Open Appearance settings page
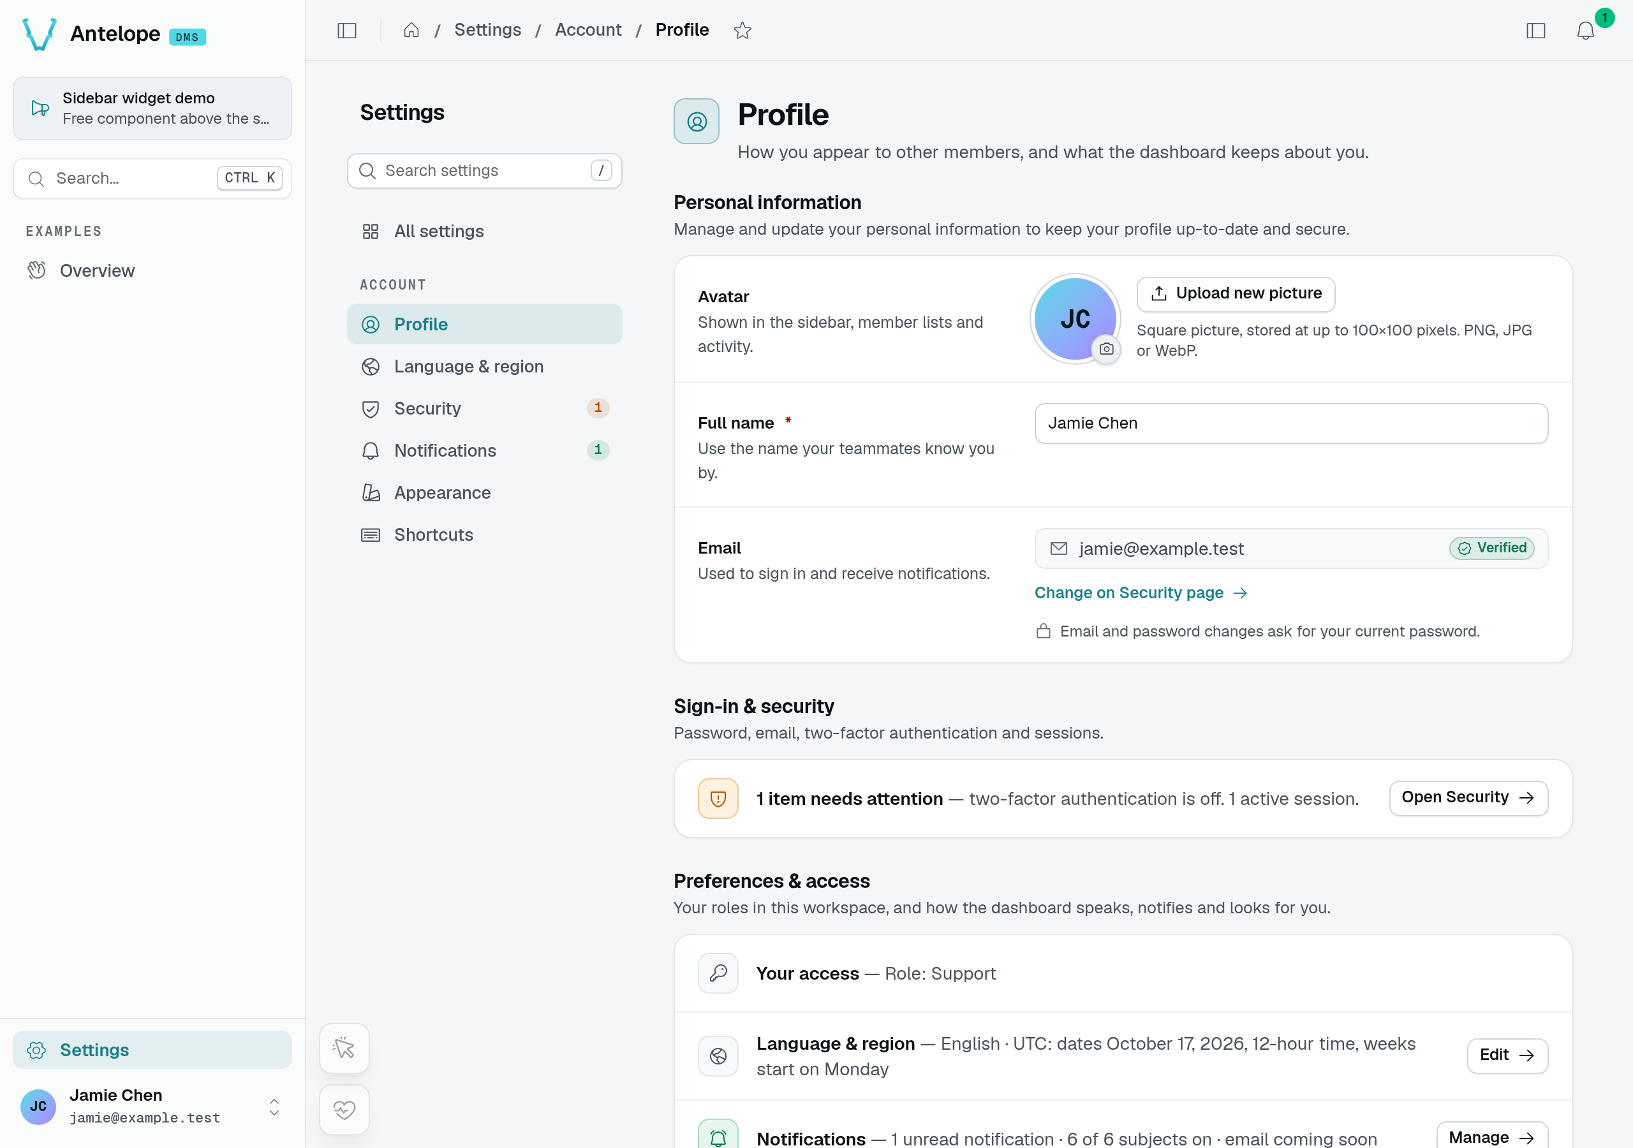 484,492
